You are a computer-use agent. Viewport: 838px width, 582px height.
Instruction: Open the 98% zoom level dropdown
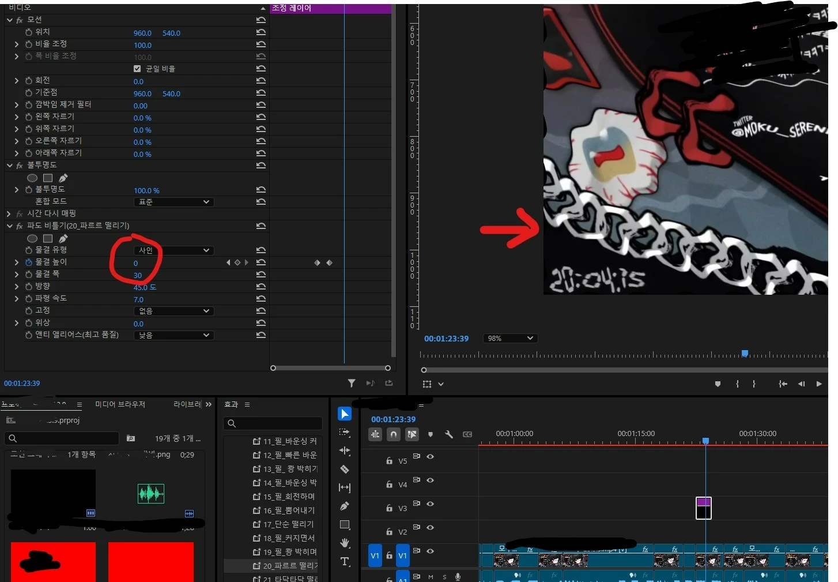510,339
